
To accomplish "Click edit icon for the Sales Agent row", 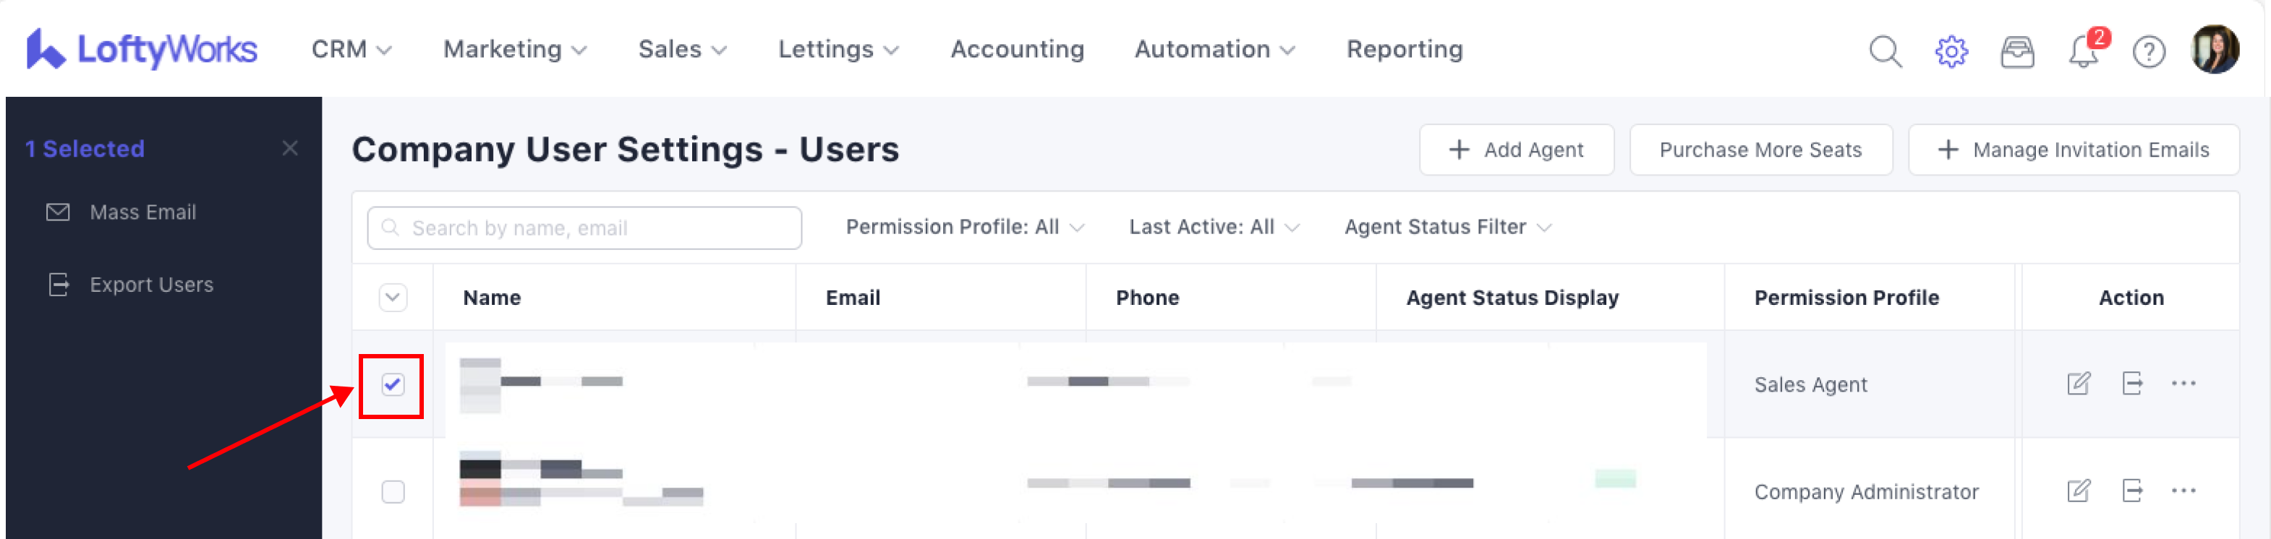I will (x=2078, y=383).
